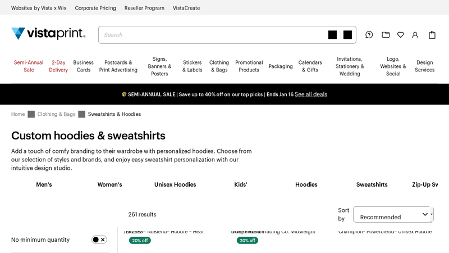The width and height of the screenshot is (449, 253).
Task: Select the Sweatshirts category tab
Action: click(372, 184)
